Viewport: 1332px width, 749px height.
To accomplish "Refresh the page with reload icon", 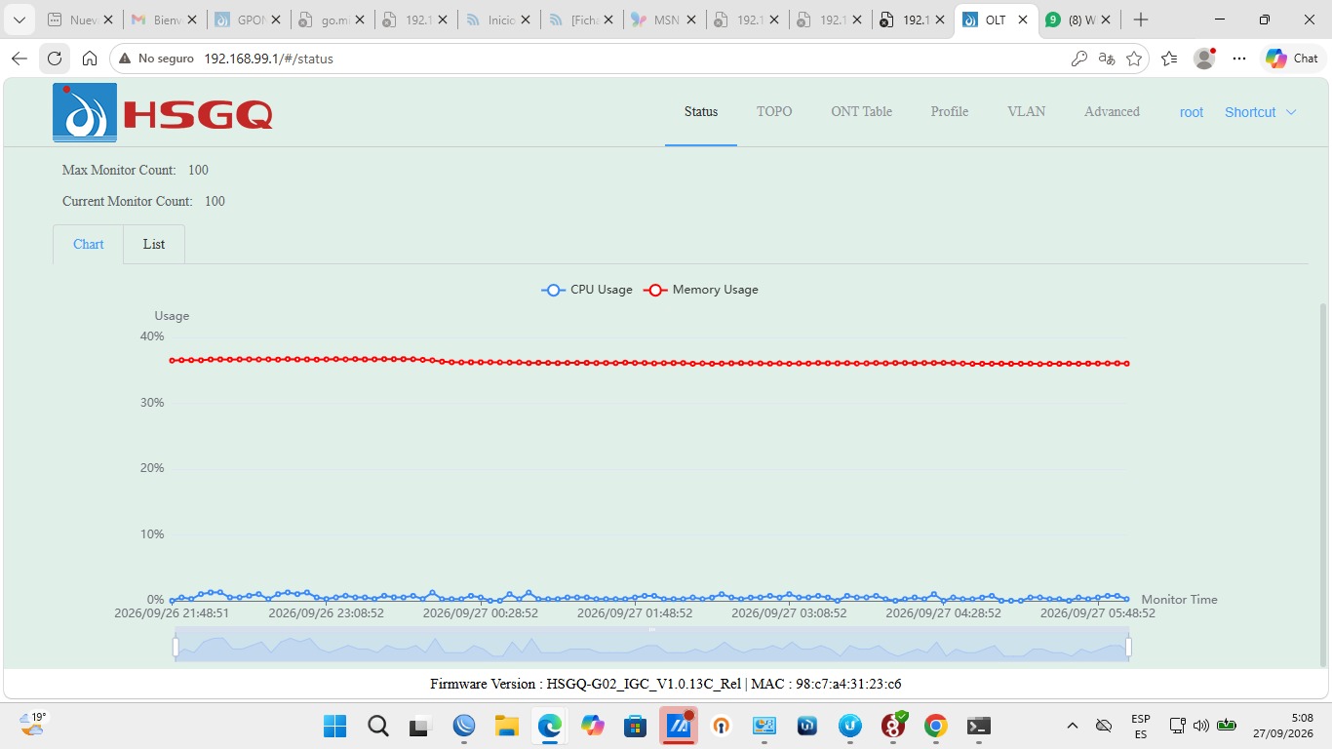I will tap(55, 59).
